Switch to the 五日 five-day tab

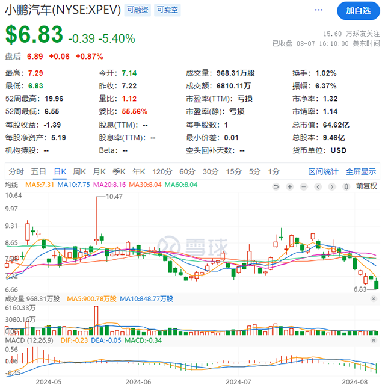click(x=38, y=171)
